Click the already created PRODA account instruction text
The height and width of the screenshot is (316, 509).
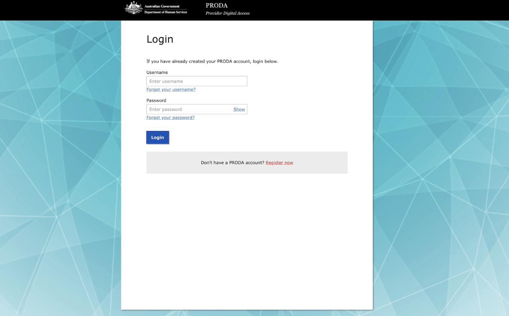[x=212, y=62]
